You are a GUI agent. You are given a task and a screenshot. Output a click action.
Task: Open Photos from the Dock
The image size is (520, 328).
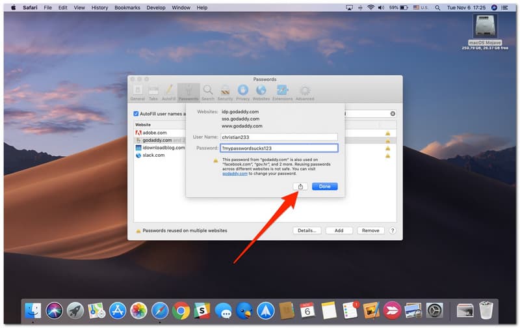tap(138, 310)
